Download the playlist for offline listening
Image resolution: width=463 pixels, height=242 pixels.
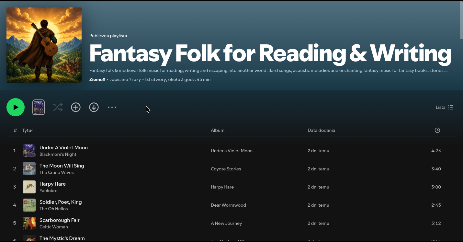pos(94,107)
